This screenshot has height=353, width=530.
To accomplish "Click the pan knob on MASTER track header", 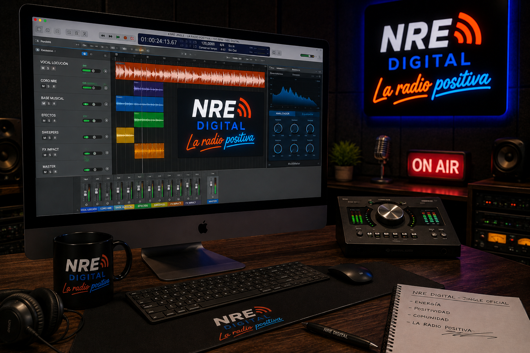I will point(107,169).
